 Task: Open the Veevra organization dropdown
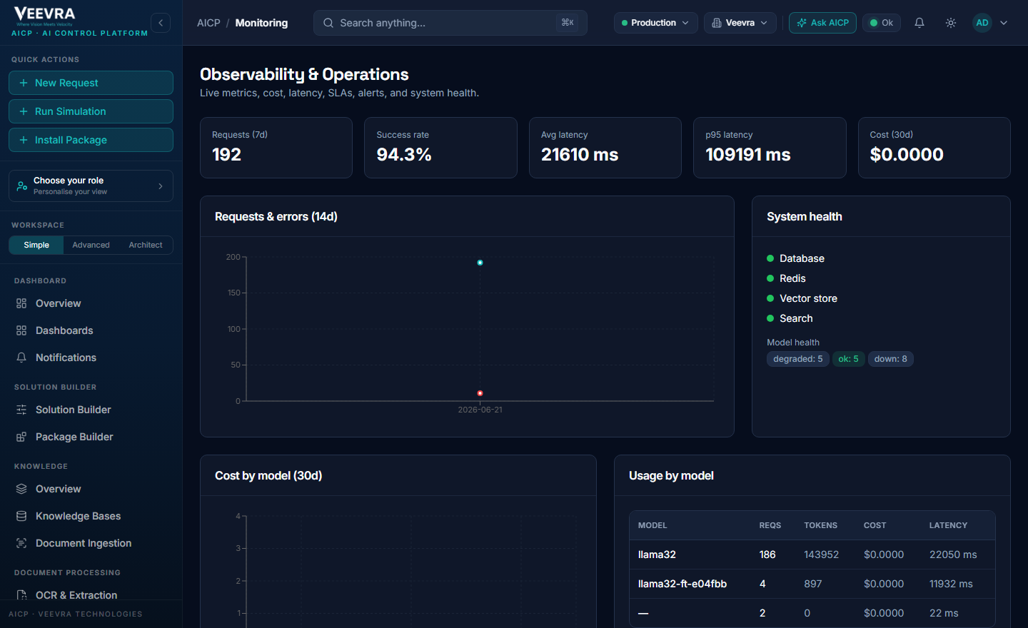pos(740,23)
